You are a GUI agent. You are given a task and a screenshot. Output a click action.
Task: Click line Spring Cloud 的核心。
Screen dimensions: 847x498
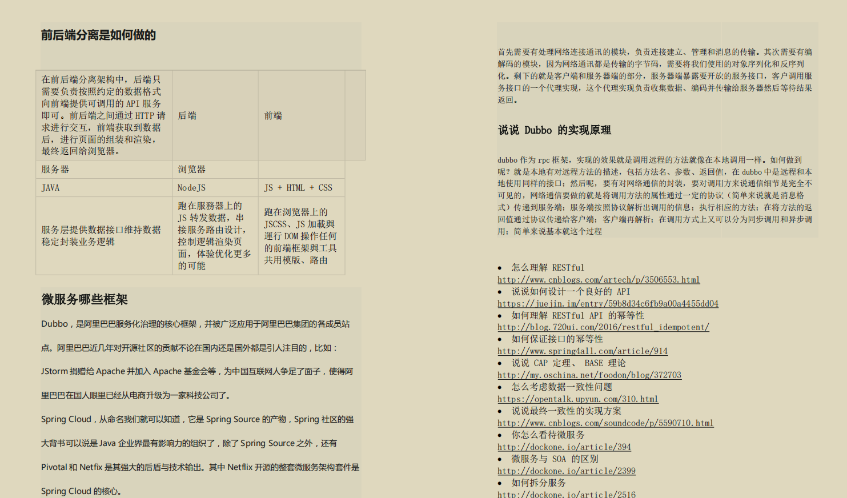[x=81, y=491]
